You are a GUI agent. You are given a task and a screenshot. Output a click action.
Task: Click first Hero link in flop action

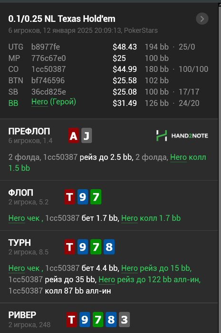point(17,218)
